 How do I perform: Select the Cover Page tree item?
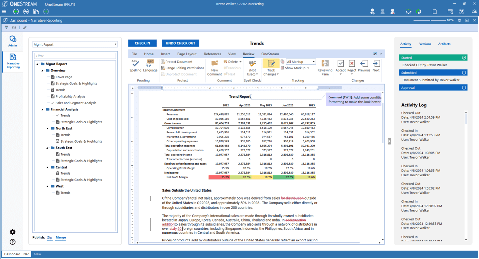pos(64,77)
